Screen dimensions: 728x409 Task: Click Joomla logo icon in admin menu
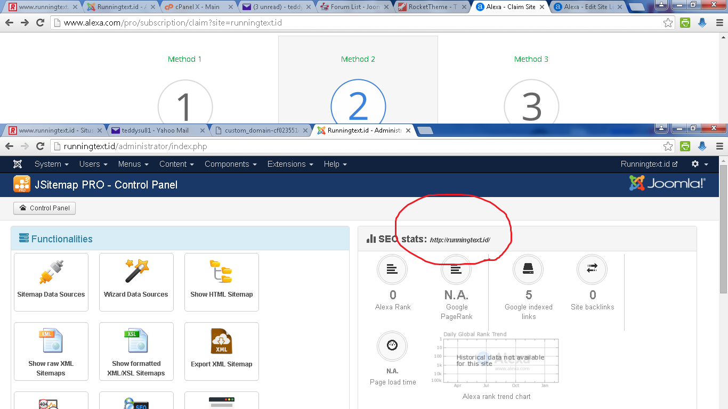[x=18, y=164]
